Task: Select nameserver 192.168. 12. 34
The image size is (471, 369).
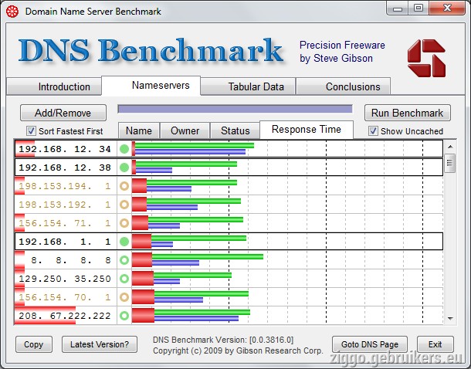Action: [65, 149]
